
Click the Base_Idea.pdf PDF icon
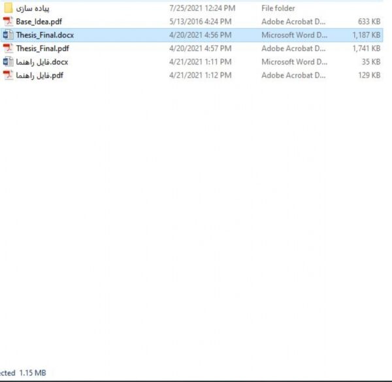click(x=8, y=22)
